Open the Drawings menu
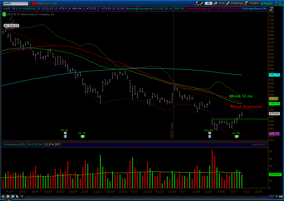 pyautogui.click(x=235, y=3)
